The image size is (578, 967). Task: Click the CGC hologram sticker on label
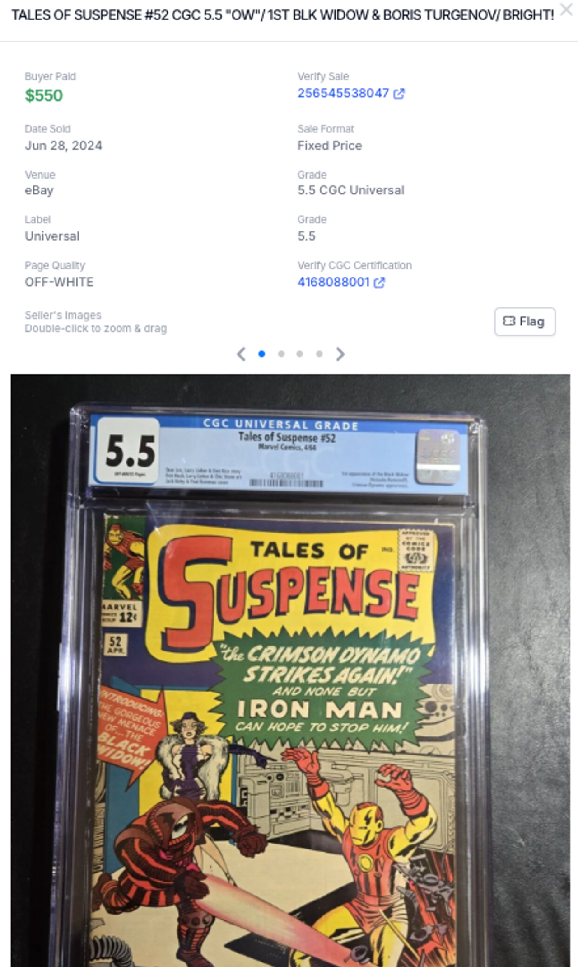(438, 457)
